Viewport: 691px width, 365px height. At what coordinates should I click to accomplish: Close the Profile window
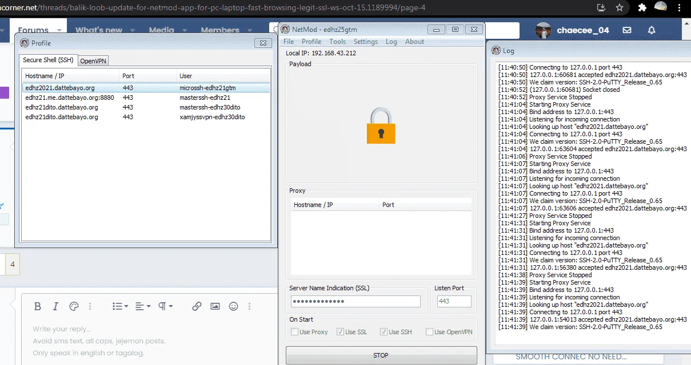click(262, 43)
